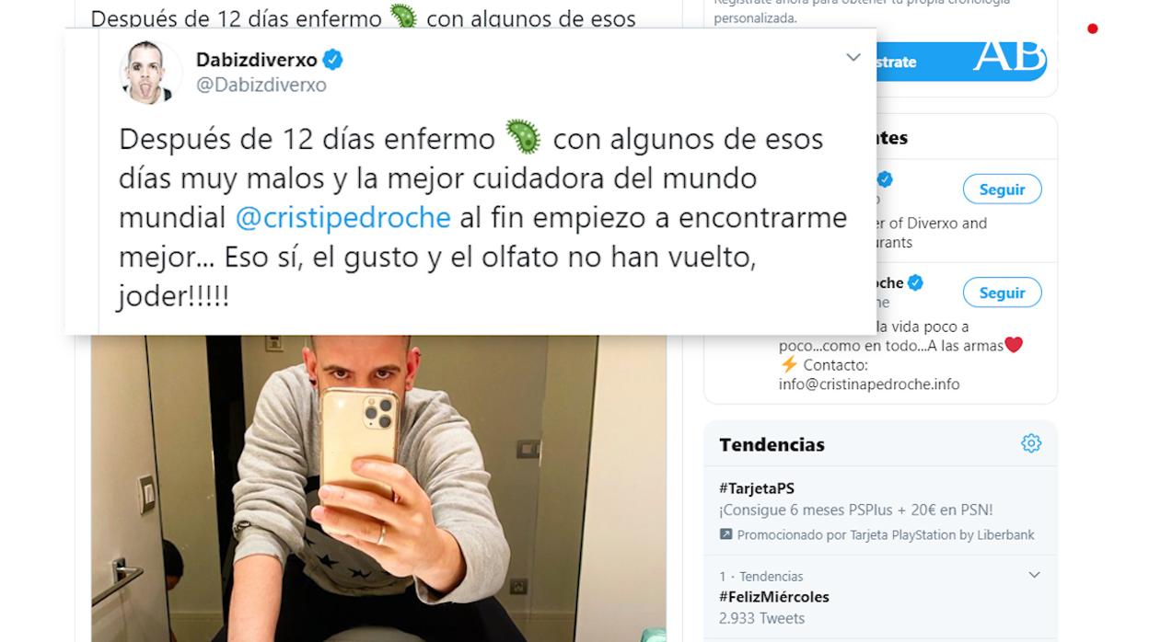The width and height of the screenshot is (1149, 642).
Task: Click the Dabizdiverxo display name
Action: coord(257,60)
